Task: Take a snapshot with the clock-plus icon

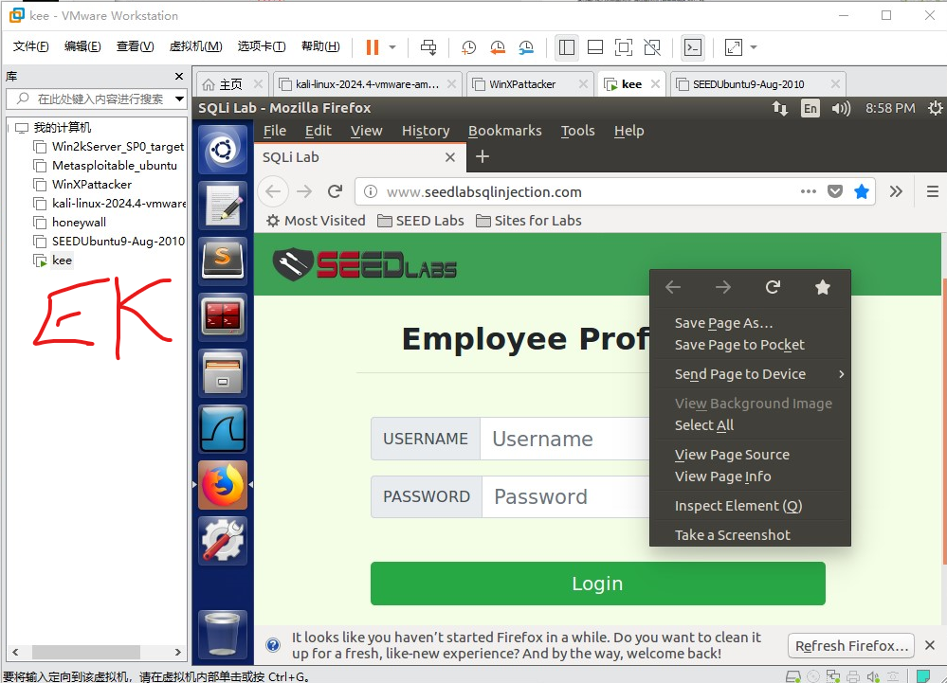Action: pyautogui.click(x=468, y=47)
